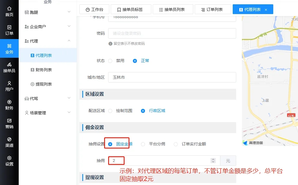The image size is (298, 185).
Task: Click the 抽佣 amount number stepper arrows
Action: [x=213, y=161]
